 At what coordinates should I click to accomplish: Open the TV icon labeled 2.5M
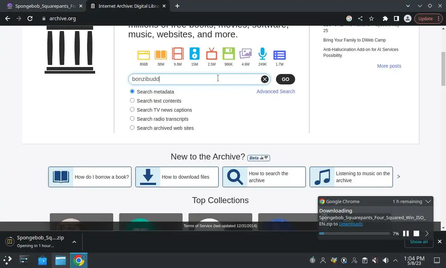click(x=212, y=54)
